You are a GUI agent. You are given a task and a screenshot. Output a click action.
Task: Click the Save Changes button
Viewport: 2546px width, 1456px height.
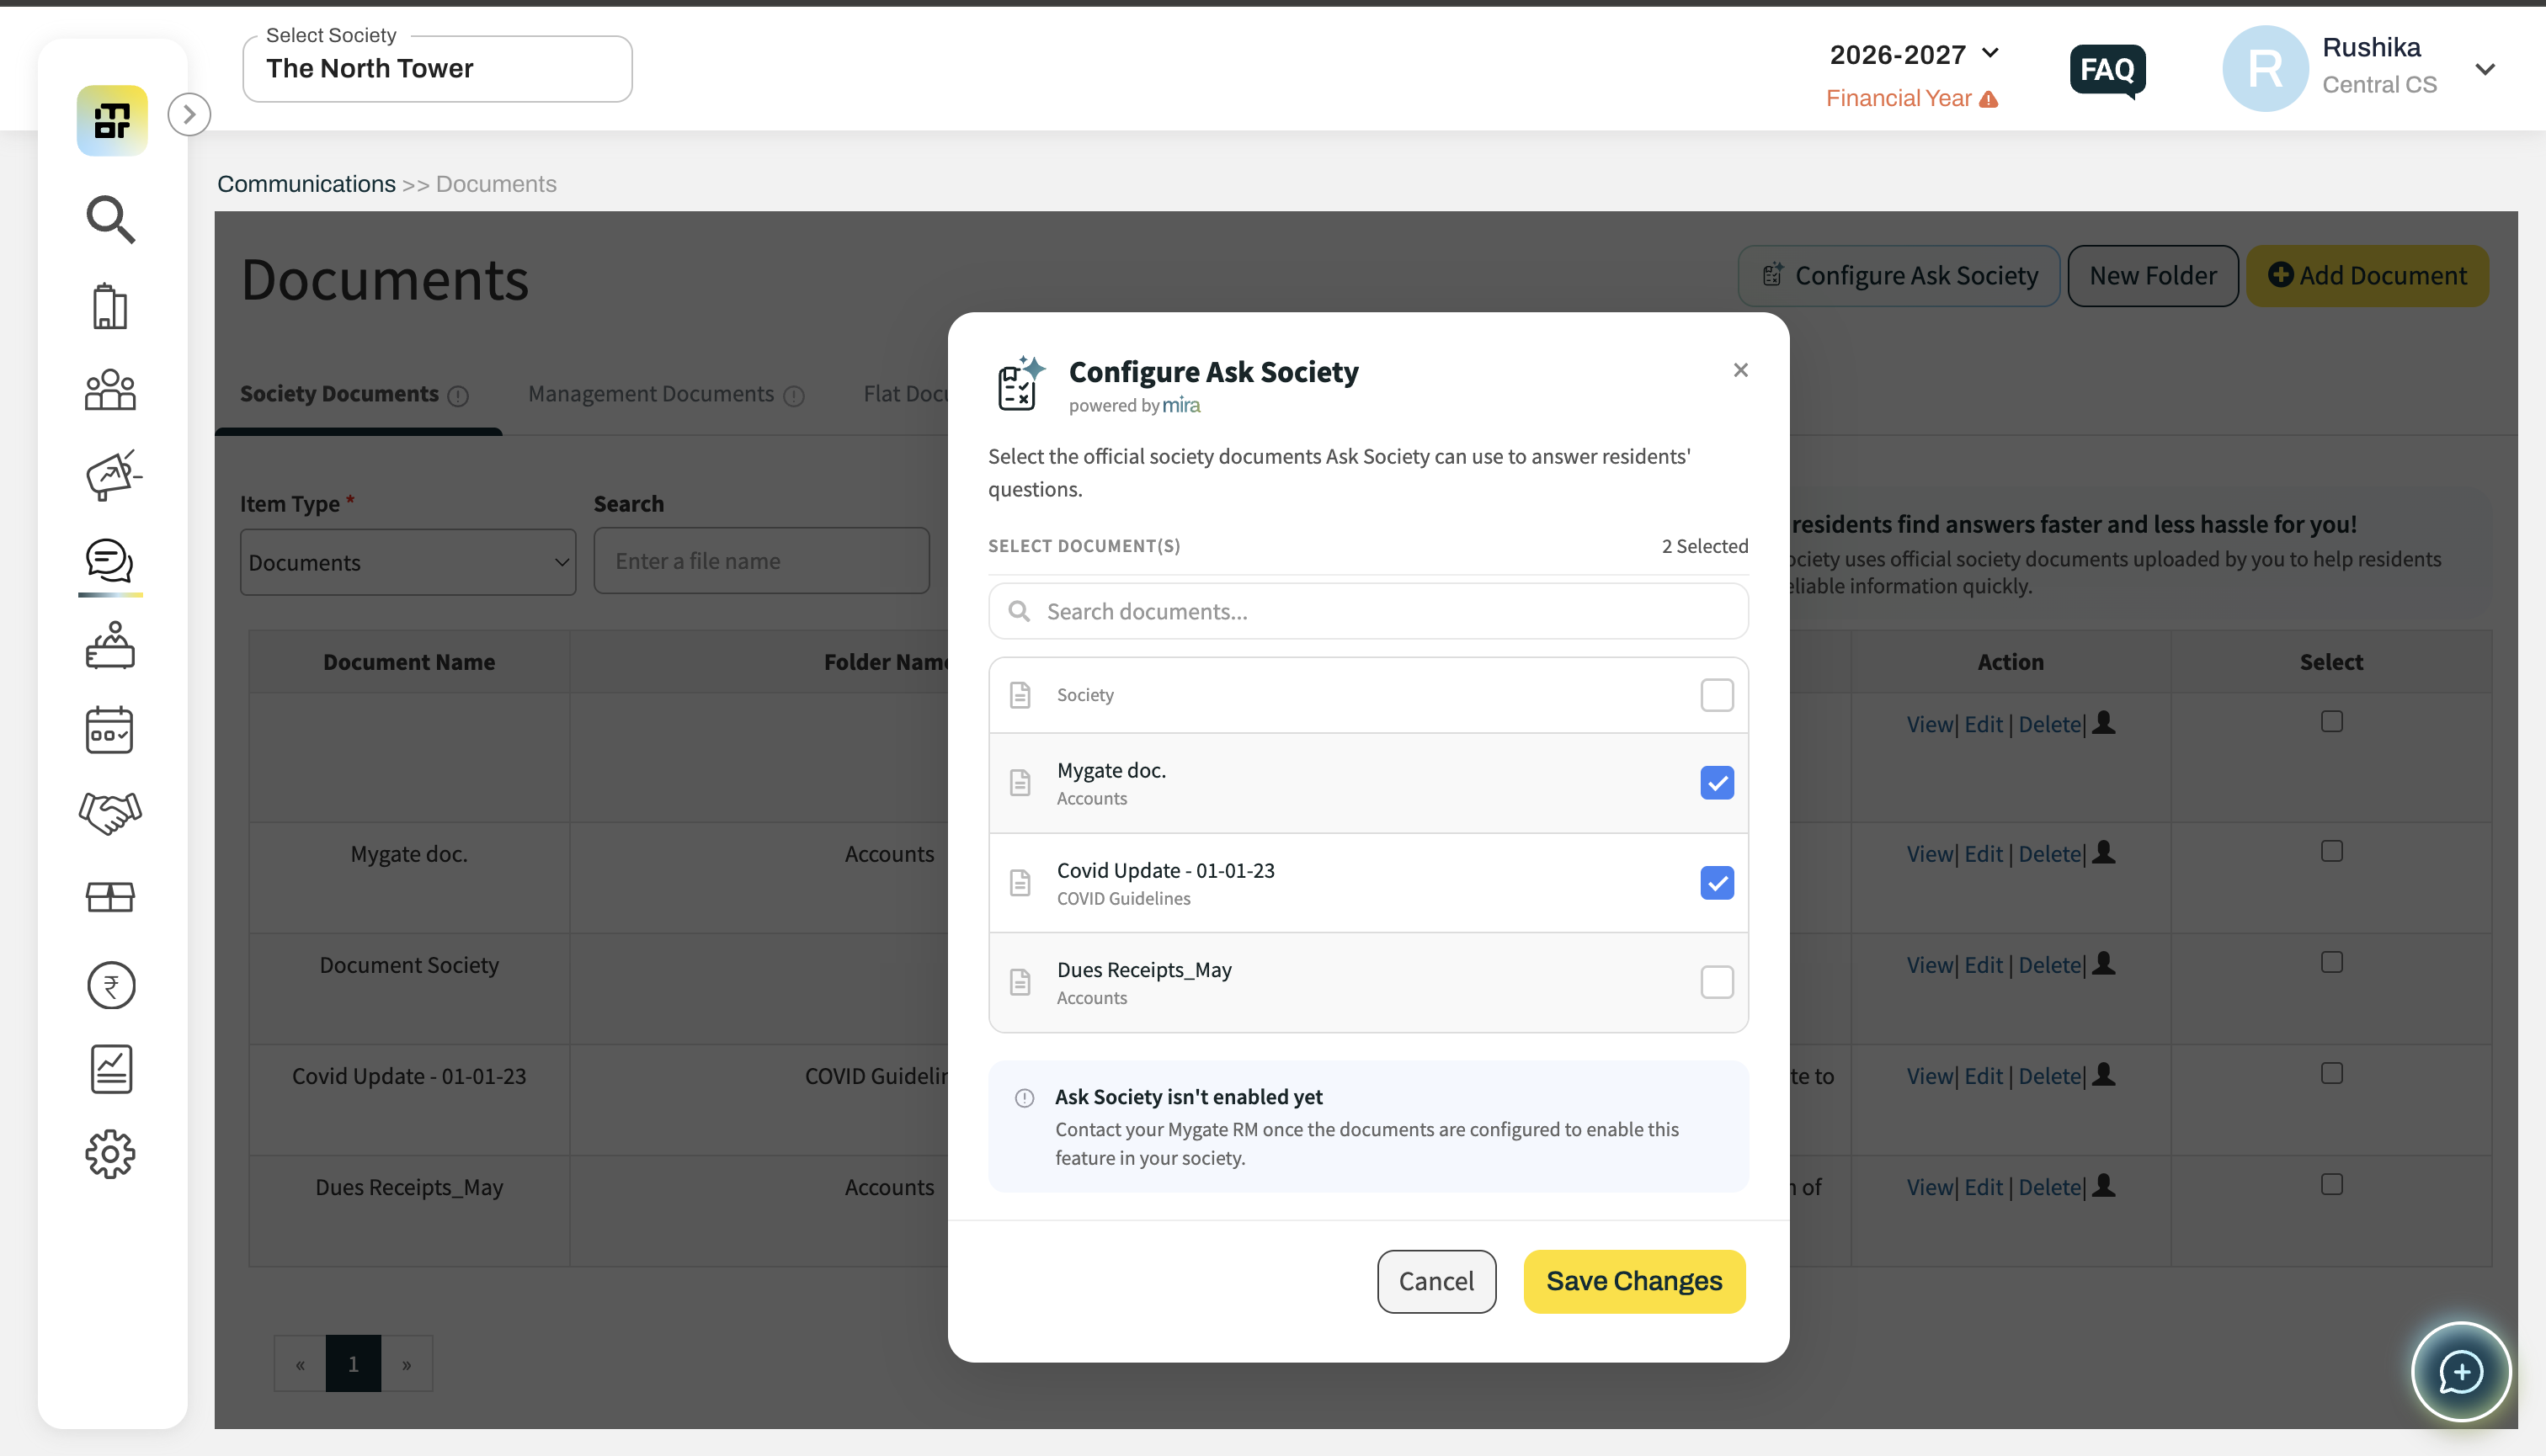[x=1635, y=1281]
